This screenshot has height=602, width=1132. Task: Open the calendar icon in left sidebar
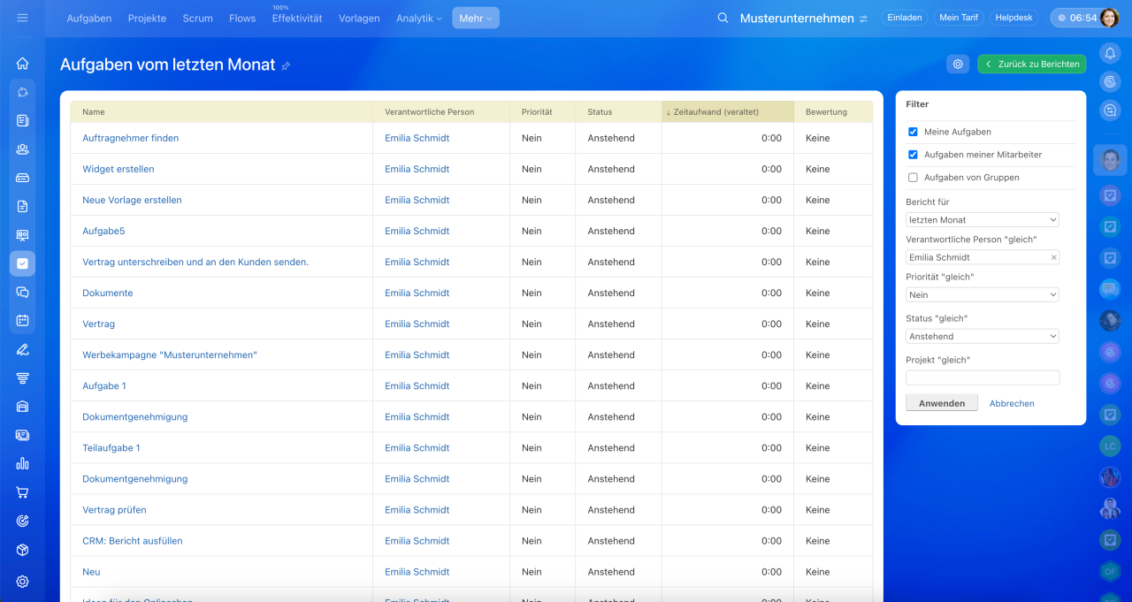tap(22, 321)
